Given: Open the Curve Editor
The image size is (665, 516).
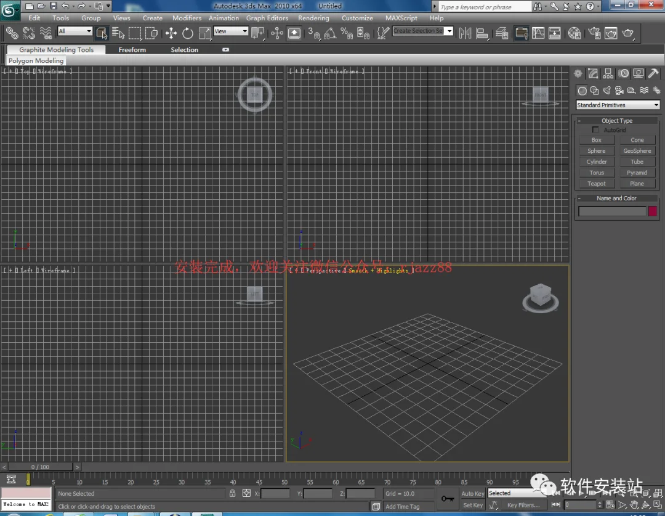Looking at the screenshot, I should pyautogui.click(x=538, y=33).
